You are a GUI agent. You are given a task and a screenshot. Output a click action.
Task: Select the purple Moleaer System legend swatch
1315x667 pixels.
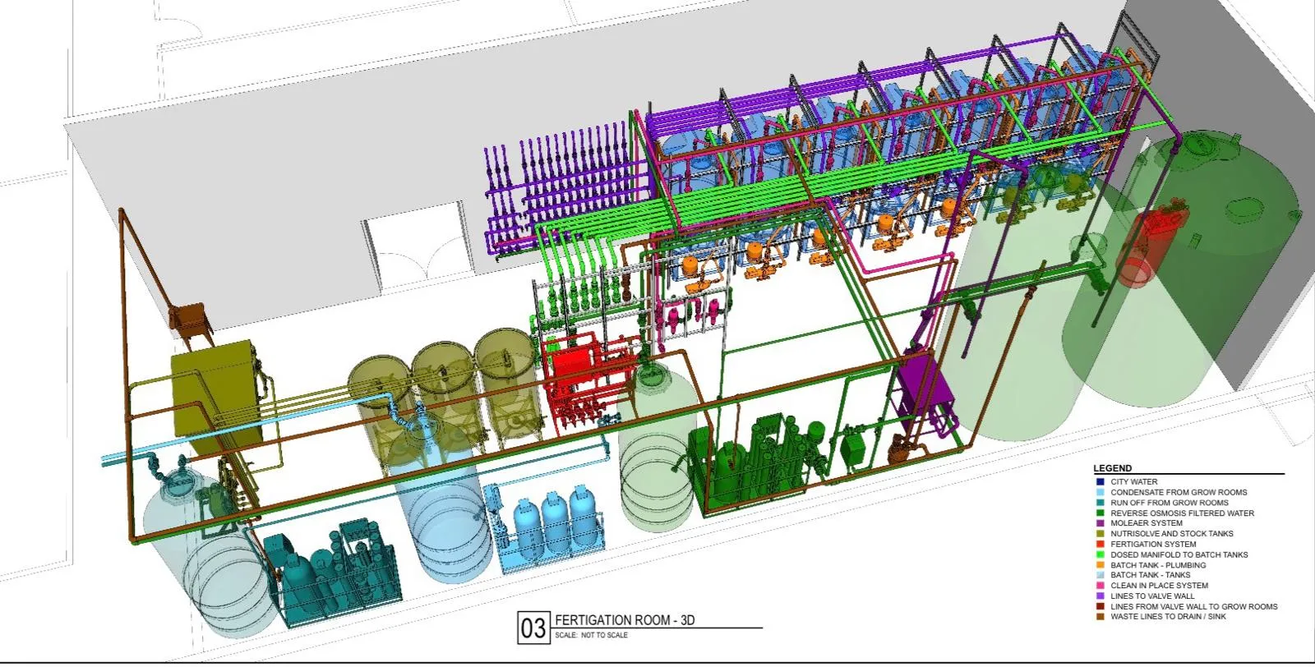[1100, 523]
